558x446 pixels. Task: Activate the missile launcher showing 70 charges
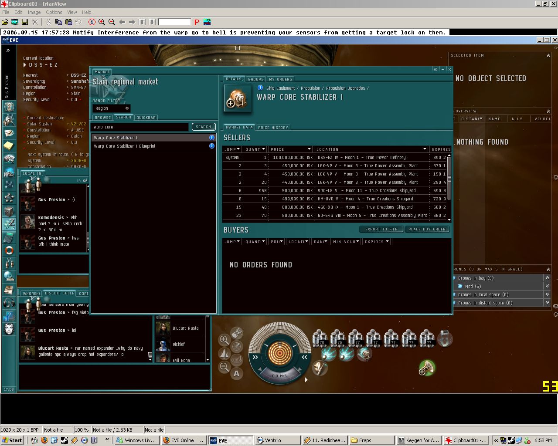click(x=320, y=338)
